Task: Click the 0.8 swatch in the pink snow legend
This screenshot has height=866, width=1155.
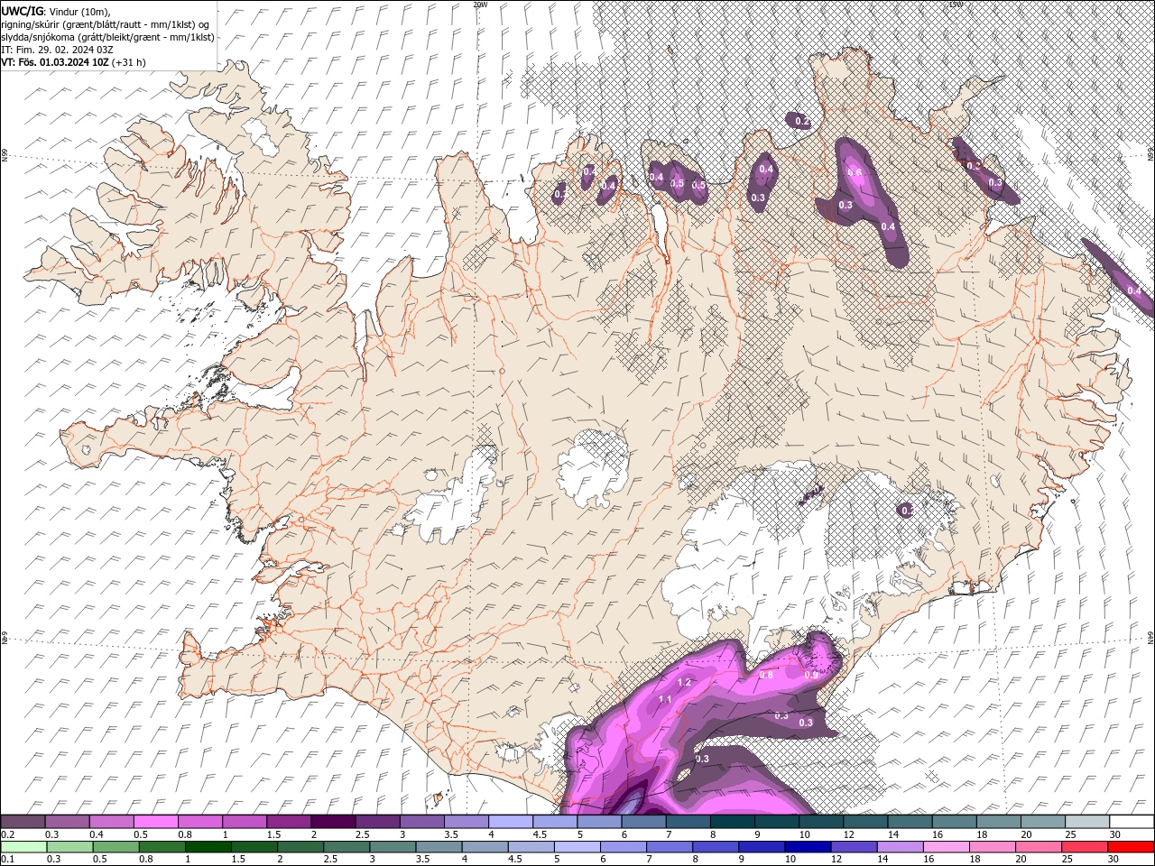Action: (x=201, y=822)
